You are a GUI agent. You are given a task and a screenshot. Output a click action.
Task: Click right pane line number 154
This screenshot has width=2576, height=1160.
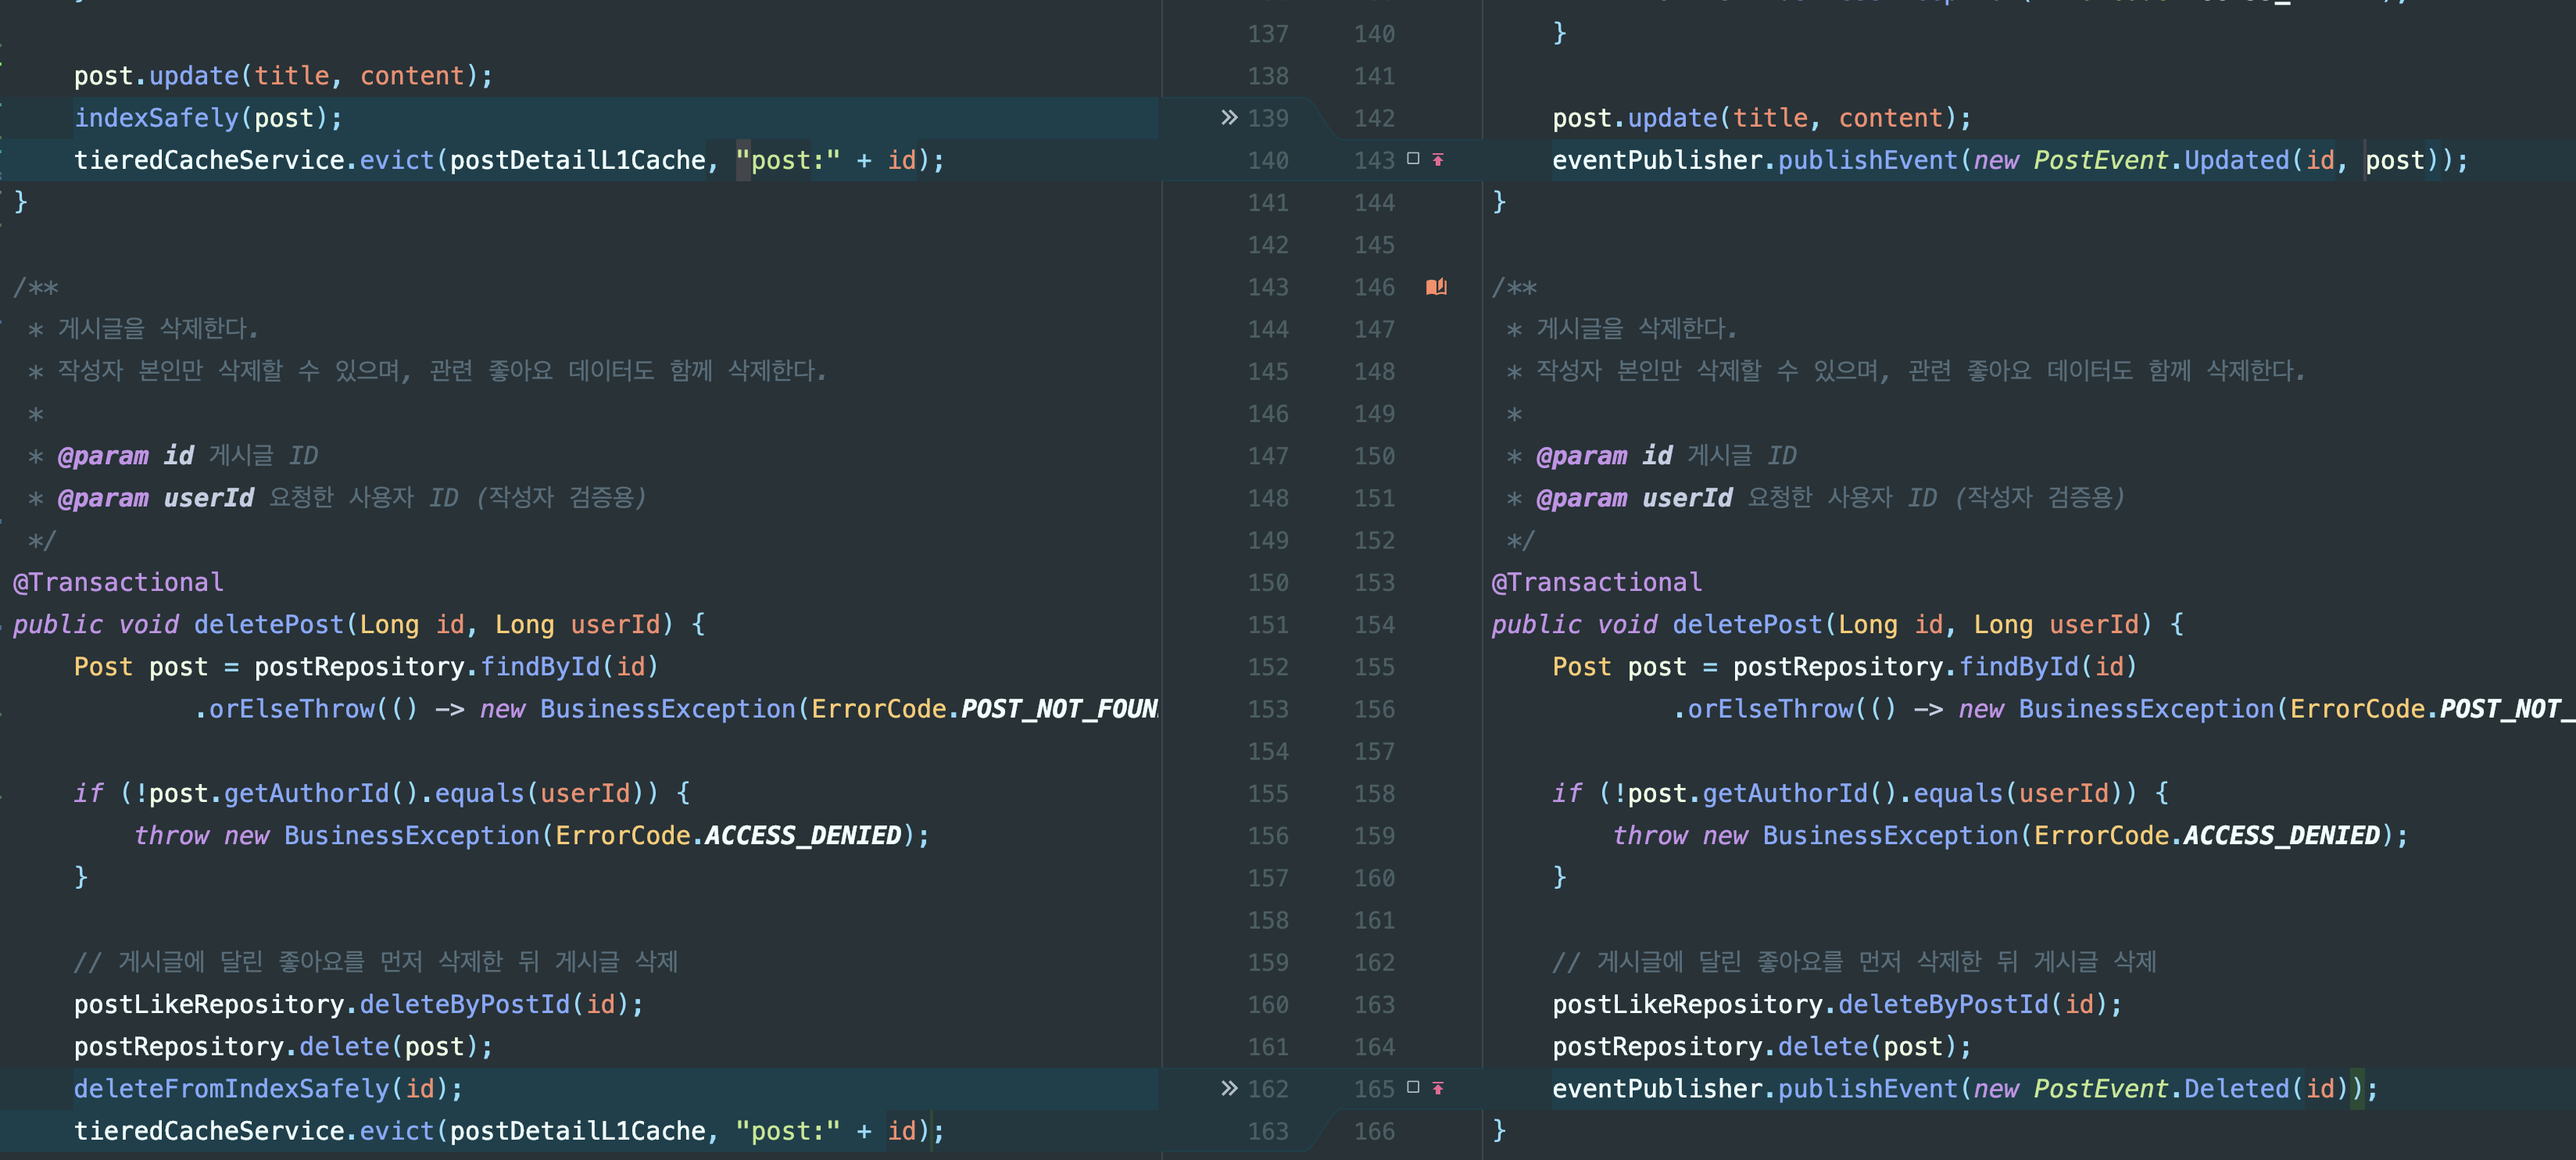(1374, 625)
